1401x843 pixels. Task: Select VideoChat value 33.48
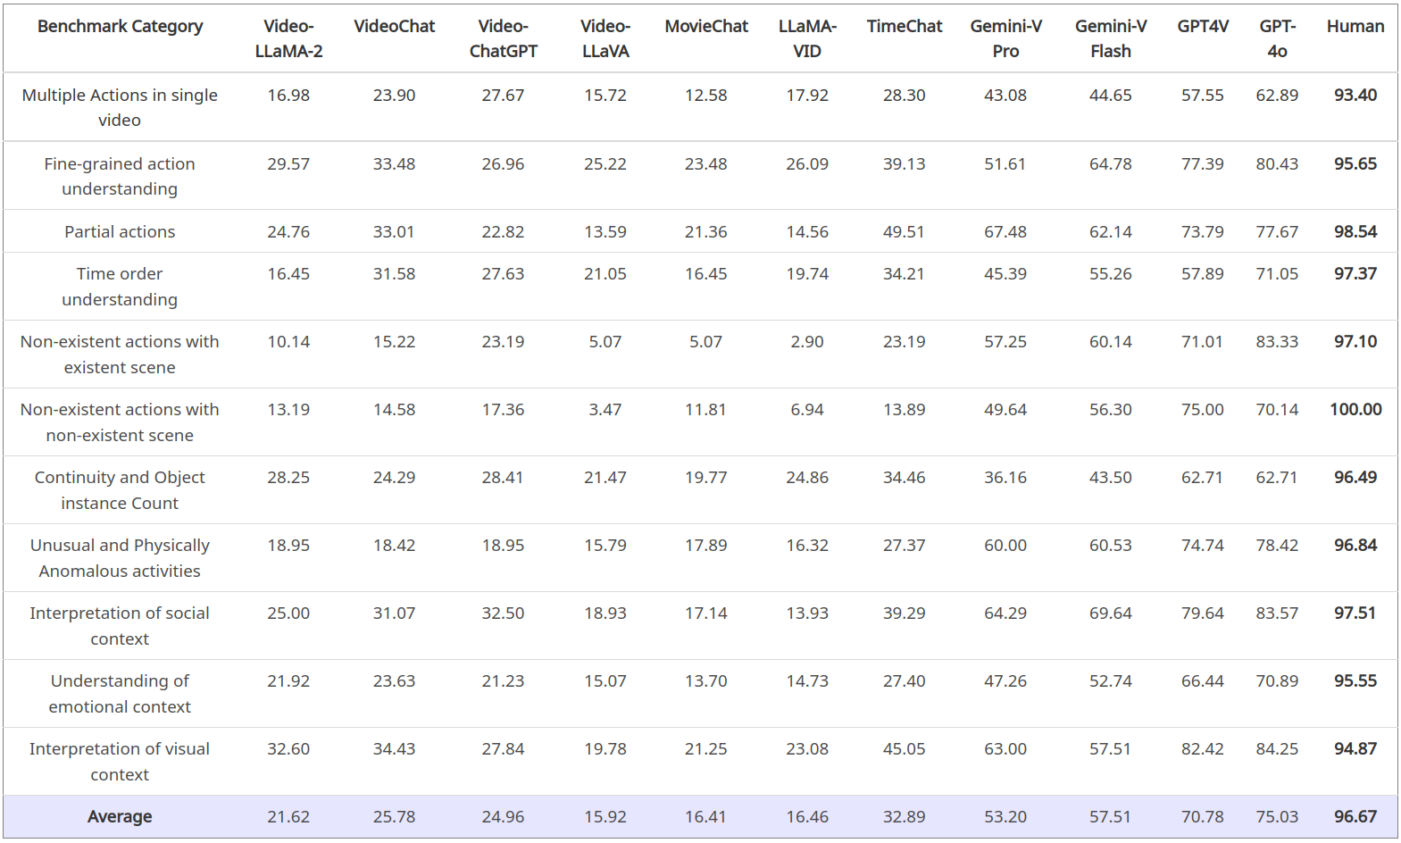pyautogui.click(x=394, y=164)
